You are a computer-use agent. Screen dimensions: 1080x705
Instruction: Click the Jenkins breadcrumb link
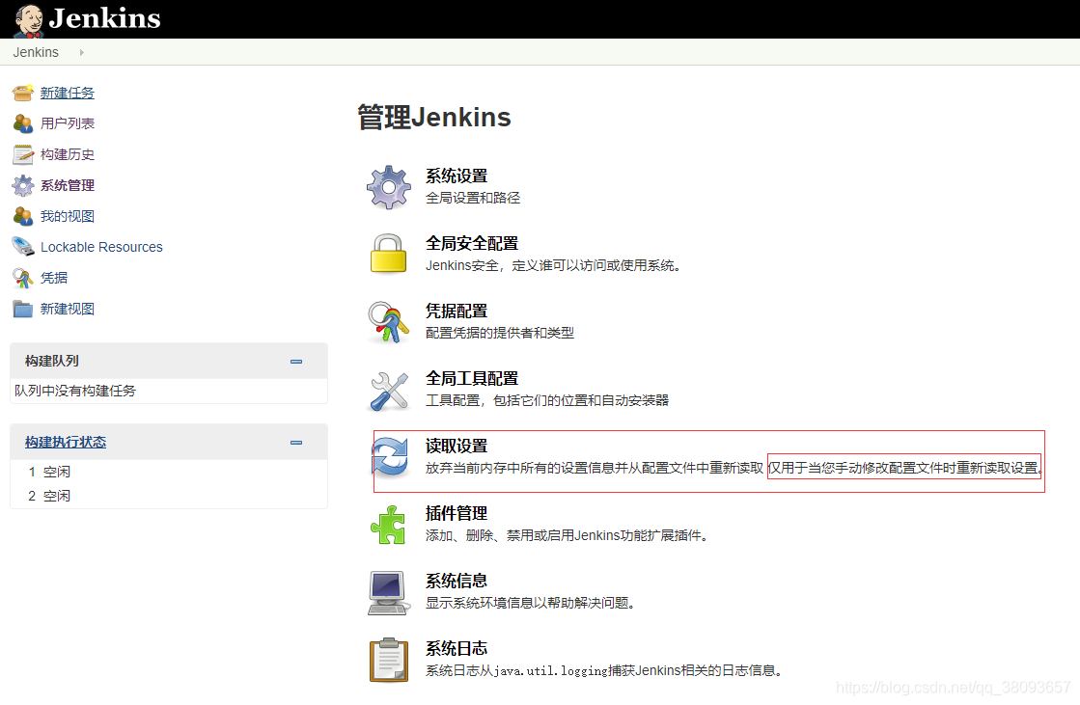tap(36, 52)
